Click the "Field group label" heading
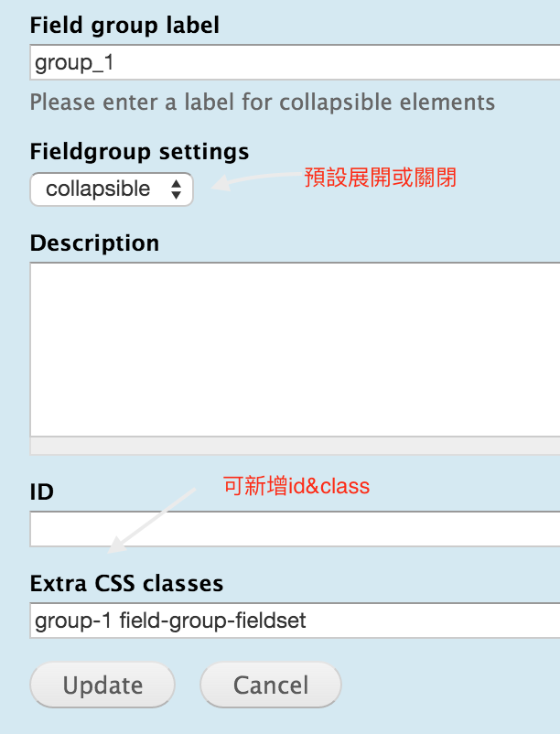Image resolution: width=560 pixels, height=734 pixels. 124,26
